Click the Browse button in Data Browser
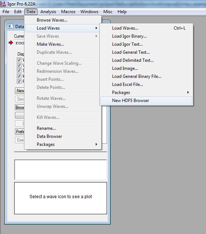The width and height of the screenshot is (206, 234). click(x=20, y=107)
